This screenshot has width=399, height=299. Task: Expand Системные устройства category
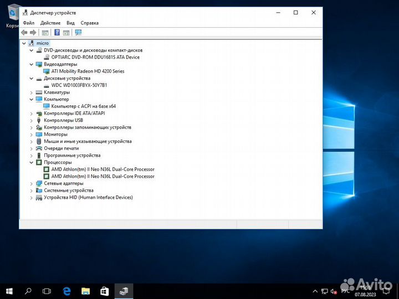tap(31, 190)
